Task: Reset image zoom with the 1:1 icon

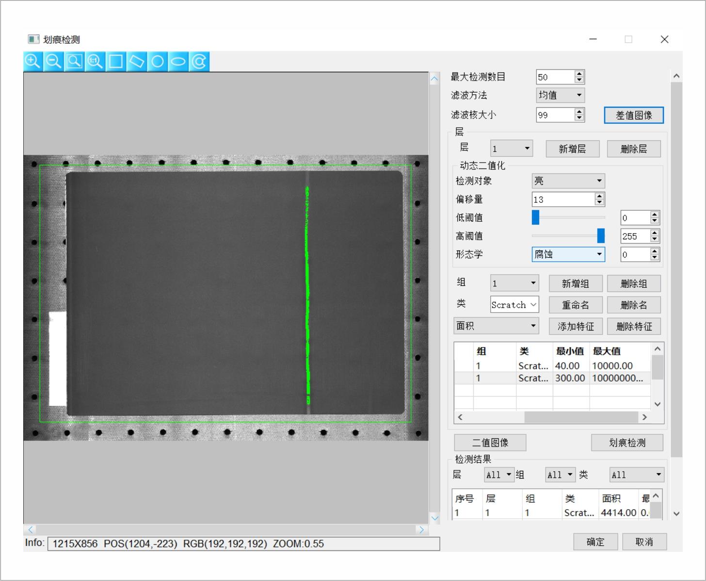Action: click(x=95, y=62)
